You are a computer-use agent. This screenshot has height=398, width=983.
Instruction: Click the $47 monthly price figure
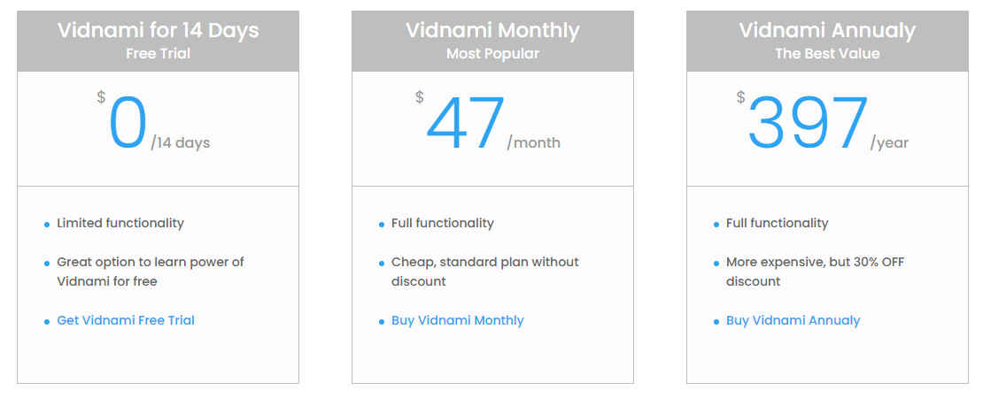coord(465,125)
